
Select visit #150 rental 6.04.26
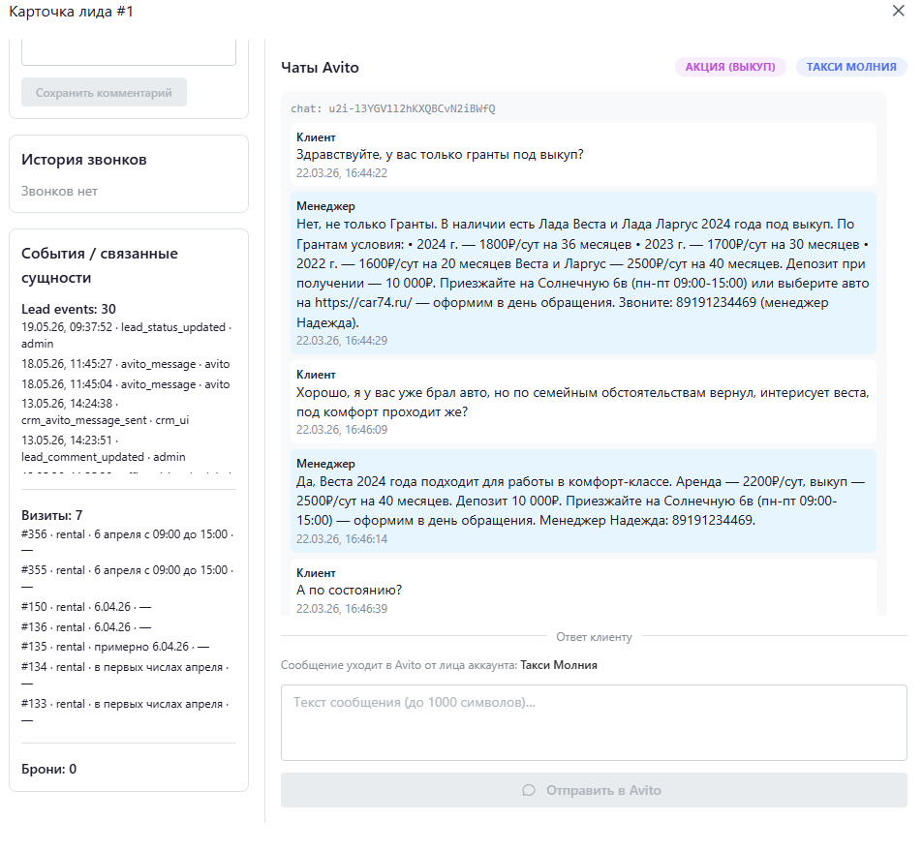click(x=86, y=607)
